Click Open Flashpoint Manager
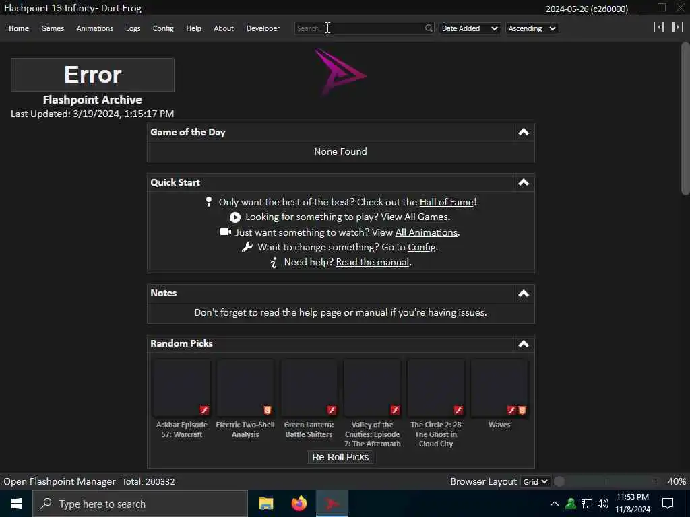690x517 pixels. point(59,481)
